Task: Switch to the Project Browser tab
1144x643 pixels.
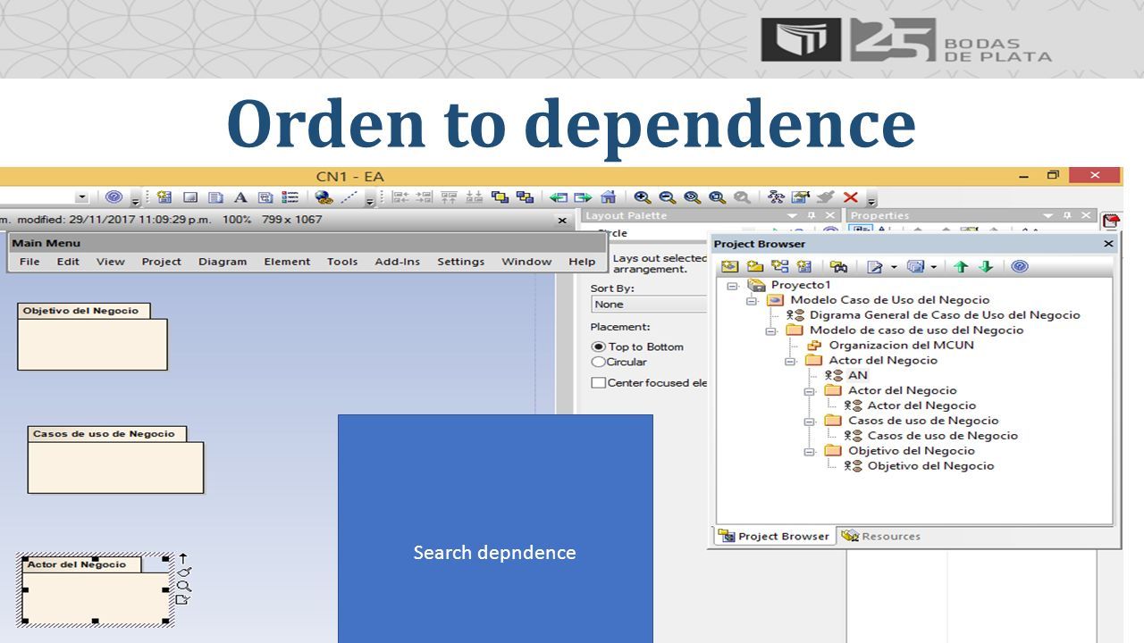Action: click(775, 536)
